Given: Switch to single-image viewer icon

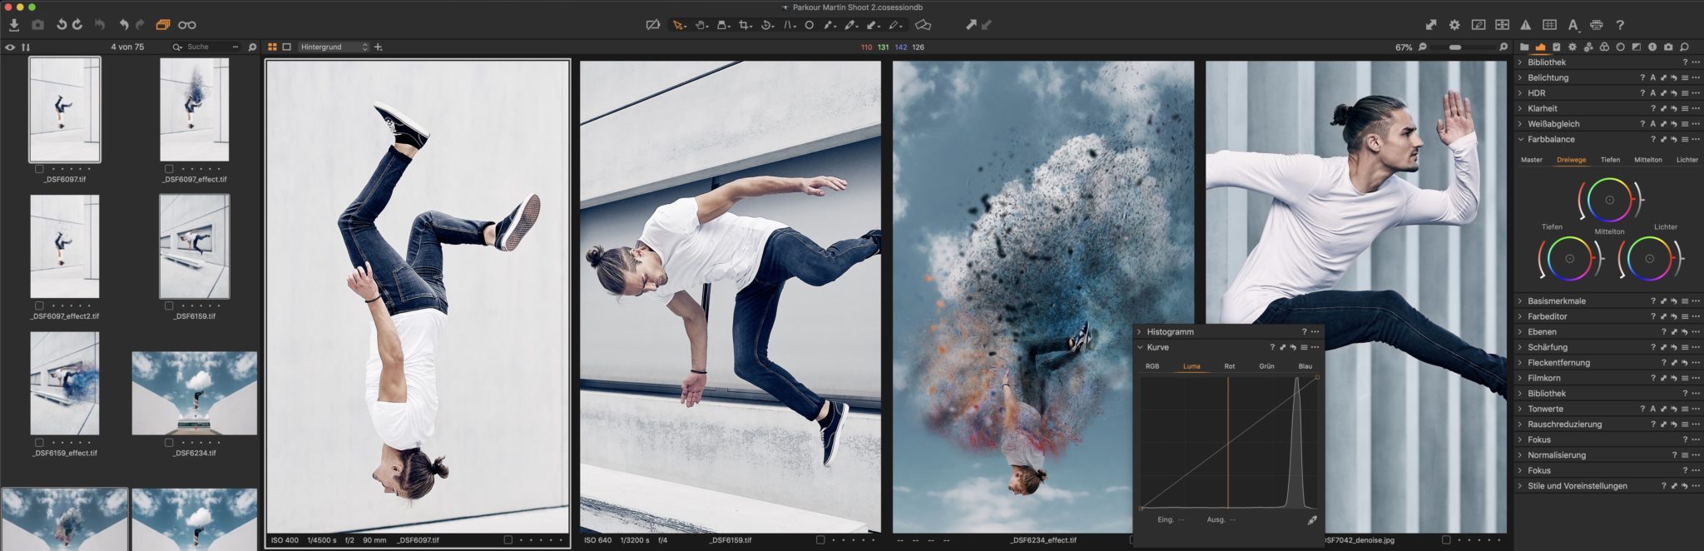Looking at the screenshot, I should [x=287, y=47].
